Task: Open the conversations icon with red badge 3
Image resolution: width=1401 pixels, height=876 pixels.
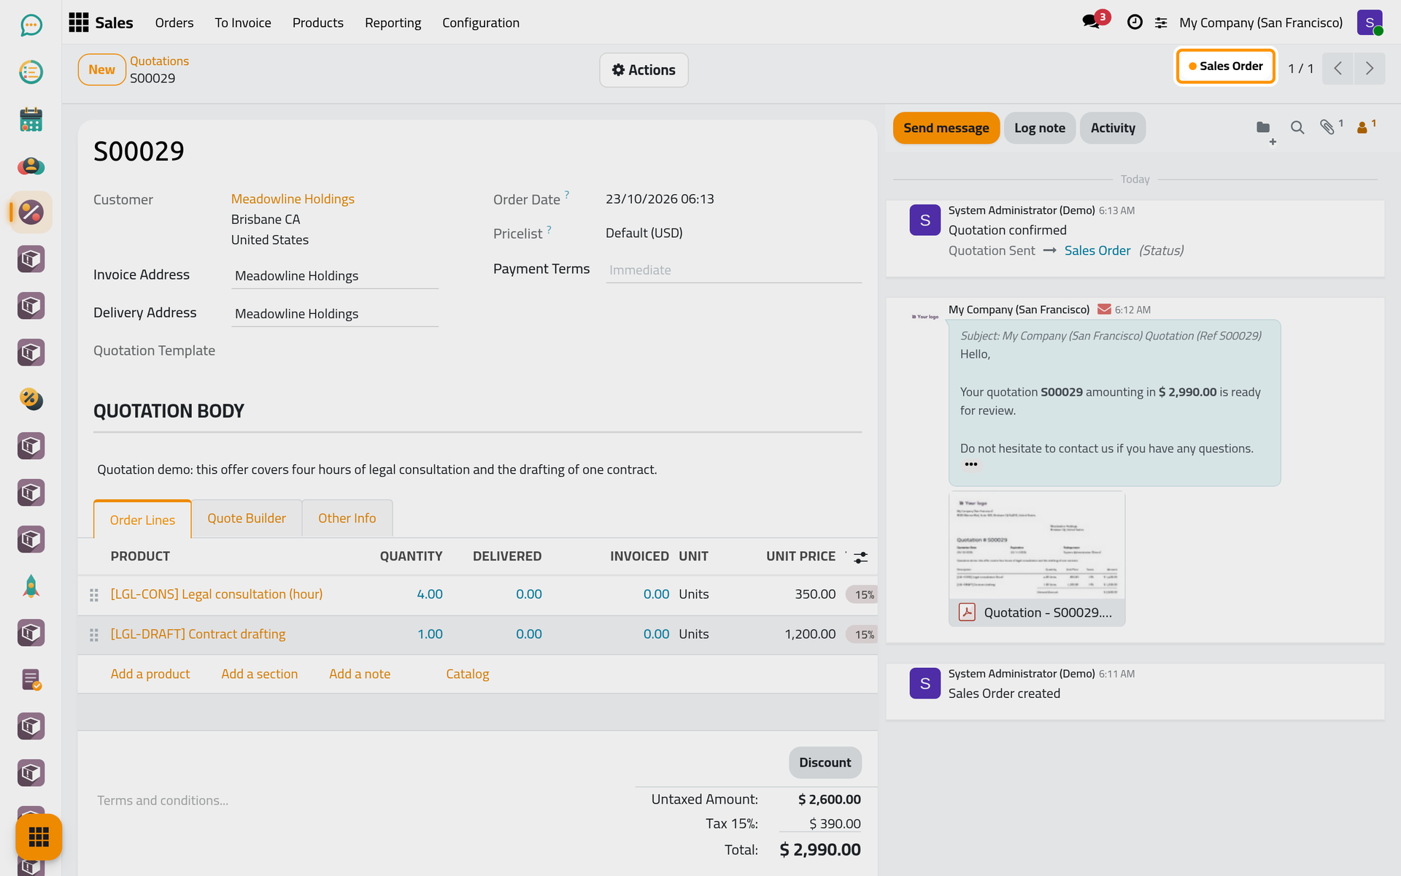Action: pyautogui.click(x=1092, y=22)
